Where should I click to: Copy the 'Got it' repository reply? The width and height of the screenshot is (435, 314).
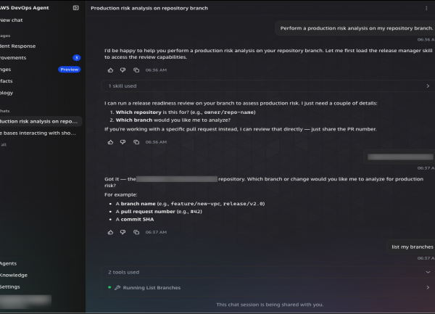(136, 232)
